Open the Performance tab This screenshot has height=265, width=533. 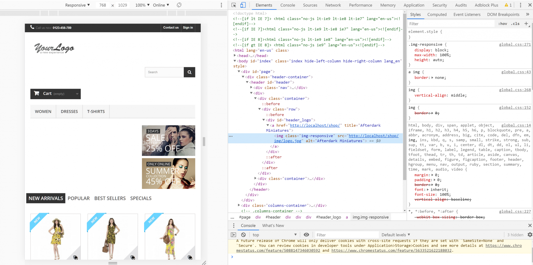coord(361,5)
